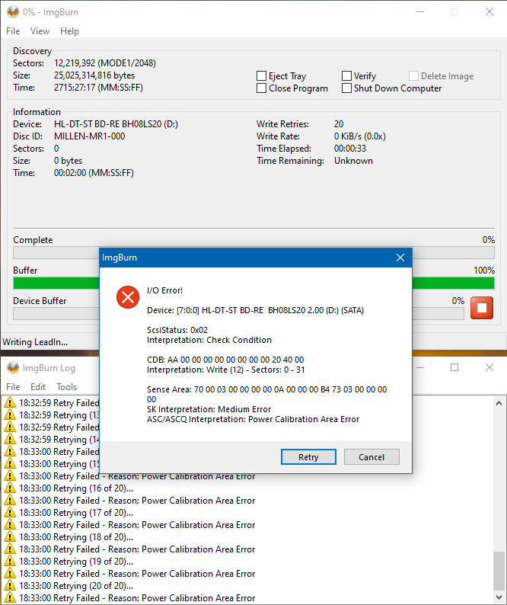The image size is (507, 605).
Task: Click the red error icon in dialog
Action: tap(128, 297)
